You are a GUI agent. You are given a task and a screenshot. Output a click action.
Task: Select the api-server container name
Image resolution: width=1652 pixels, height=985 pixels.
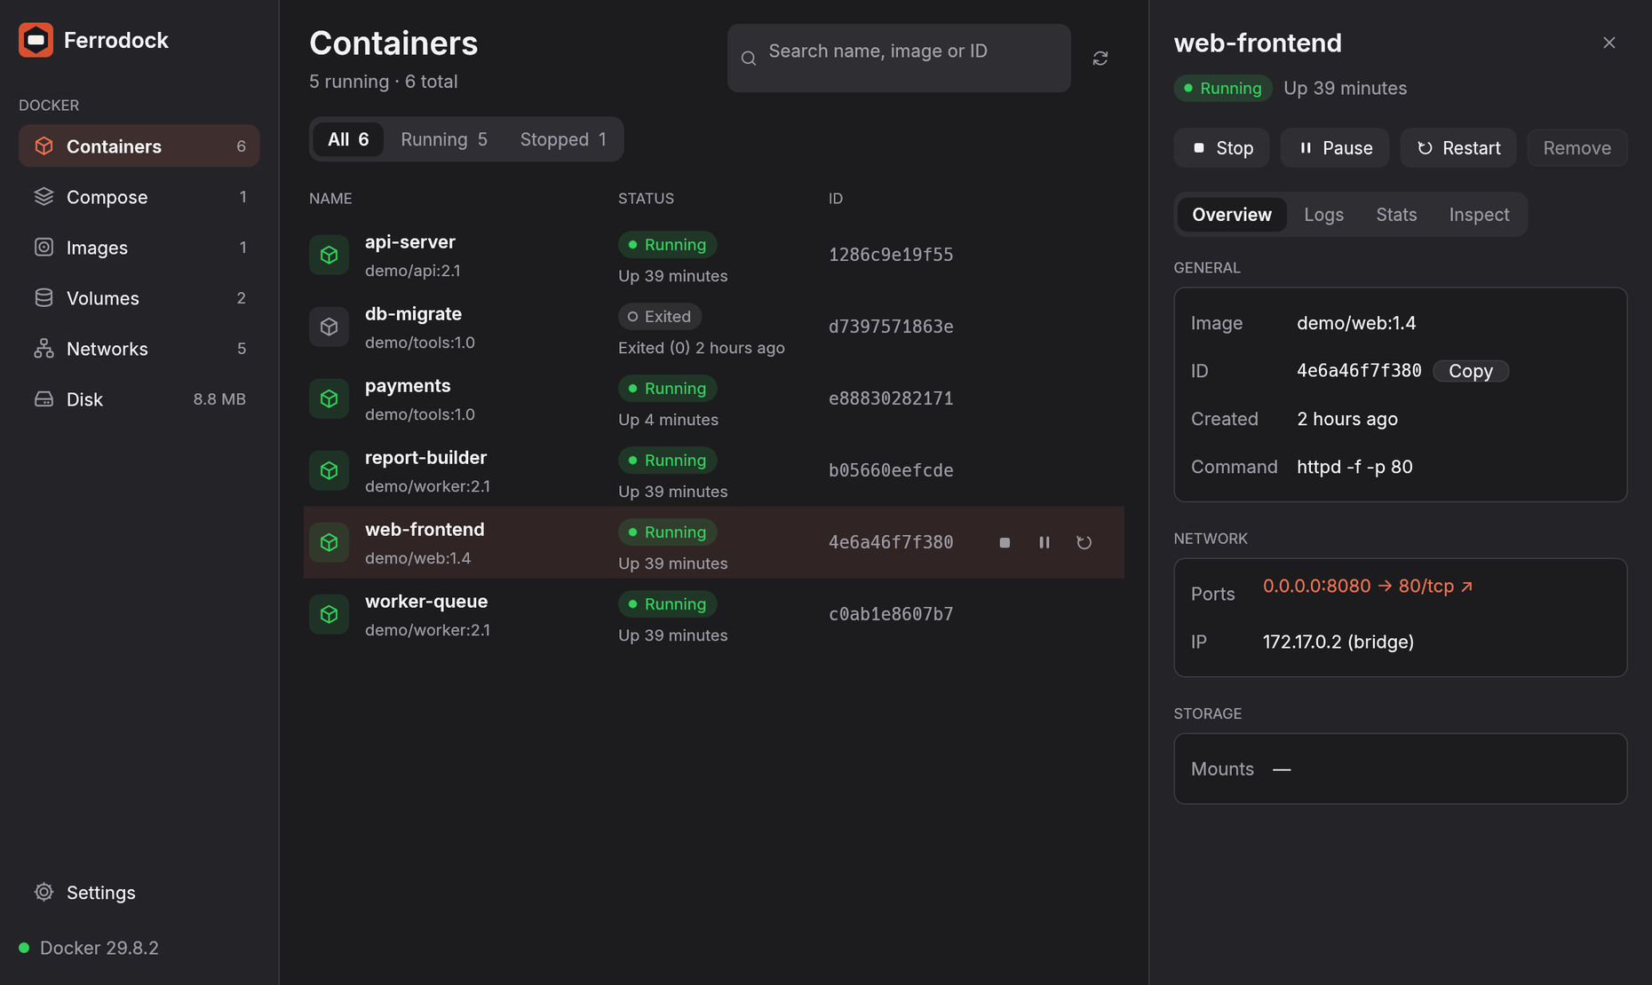click(409, 242)
